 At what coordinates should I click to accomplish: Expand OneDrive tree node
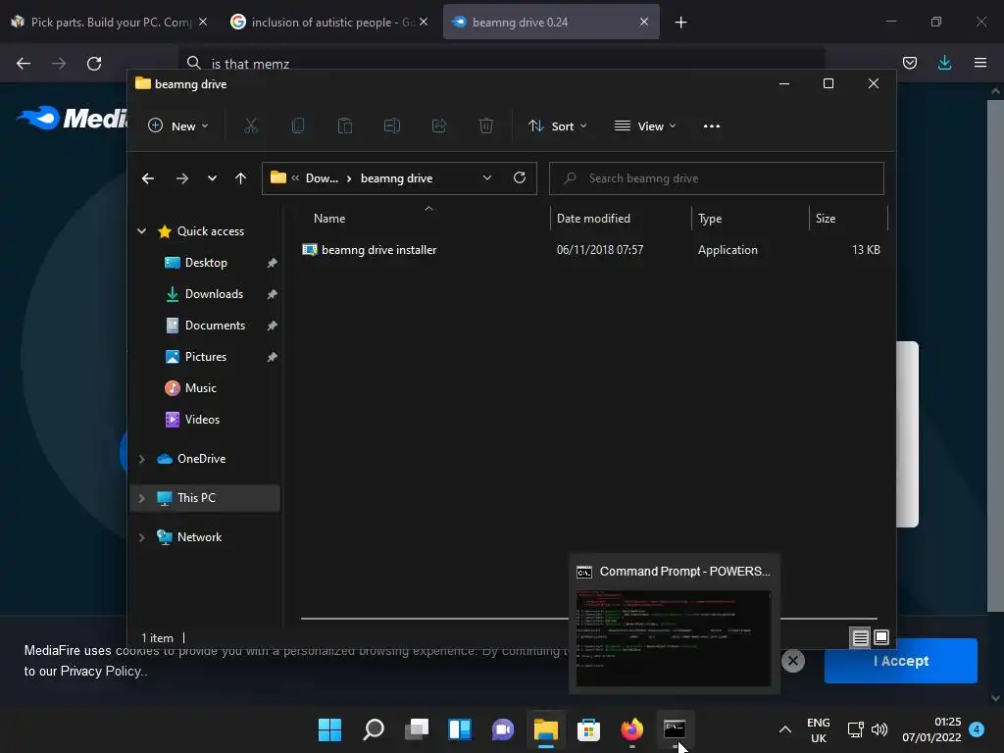point(141,459)
